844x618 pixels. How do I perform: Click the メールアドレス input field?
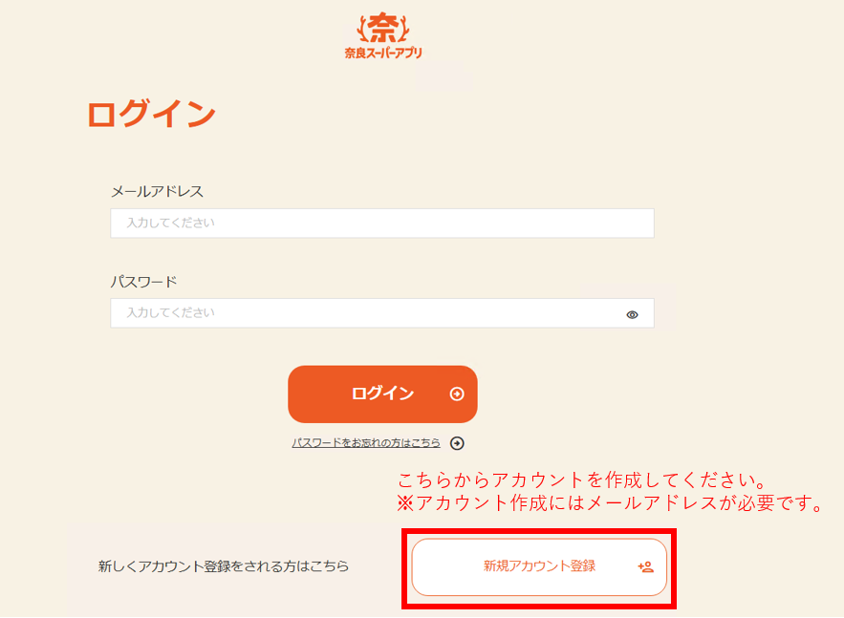(382, 223)
